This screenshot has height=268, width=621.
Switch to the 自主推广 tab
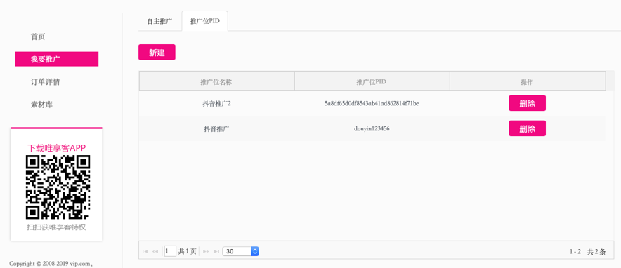(159, 21)
